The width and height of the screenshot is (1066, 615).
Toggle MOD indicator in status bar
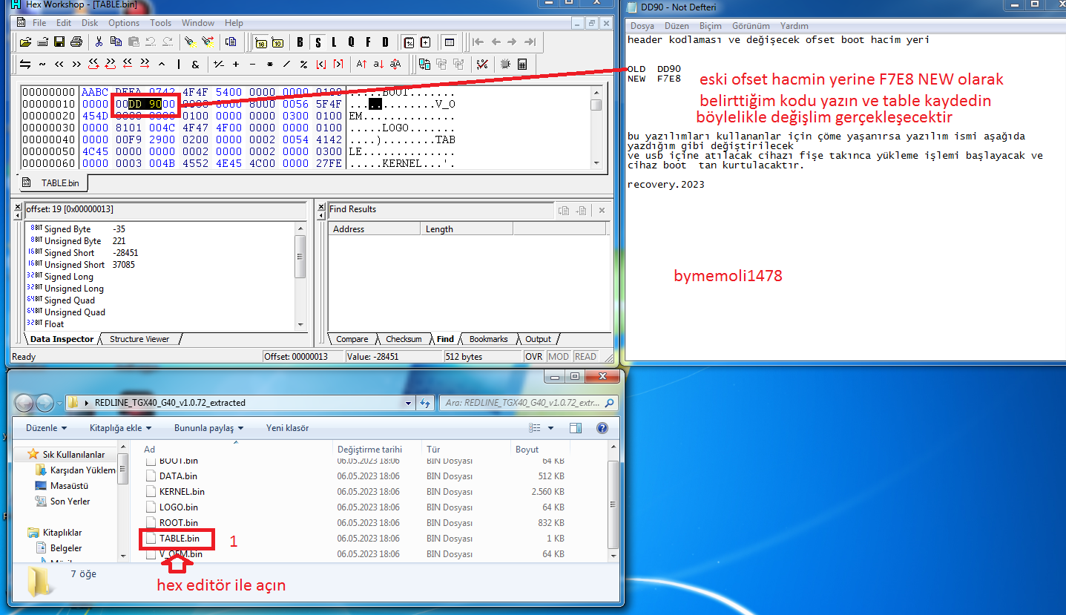(x=559, y=357)
